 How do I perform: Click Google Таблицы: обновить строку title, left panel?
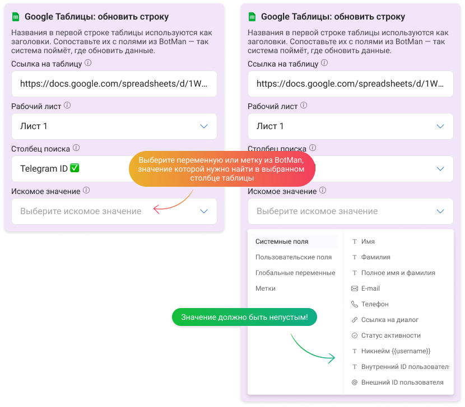97,17
